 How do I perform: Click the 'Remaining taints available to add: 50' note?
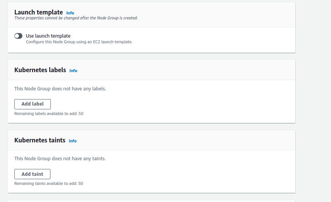pos(49,184)
